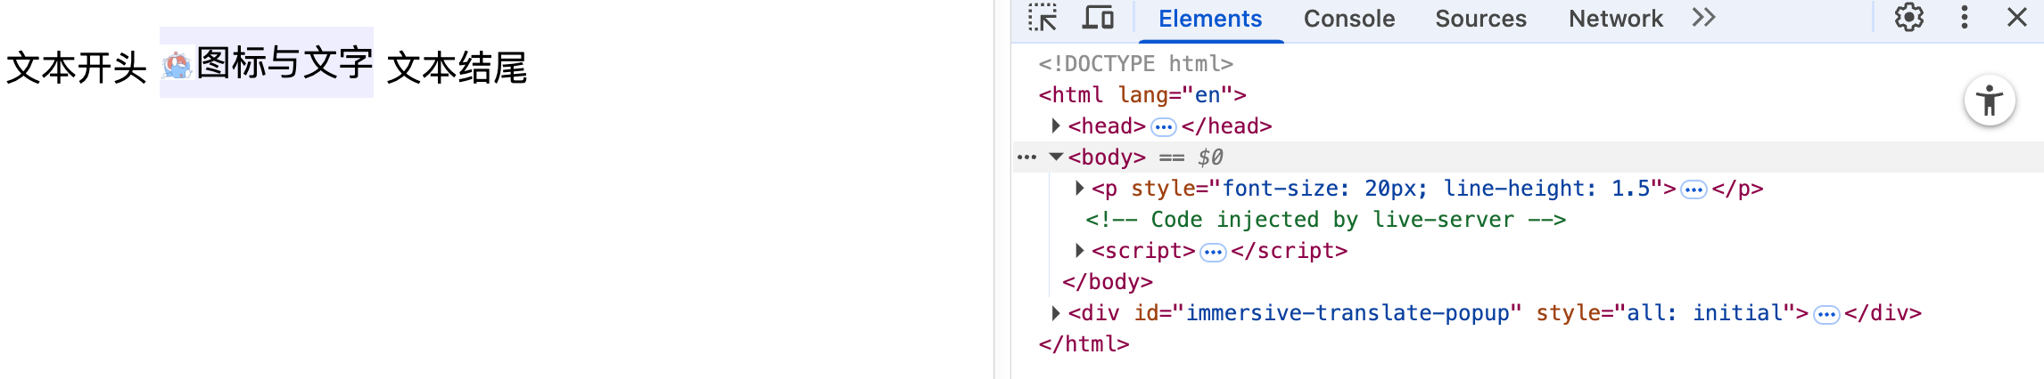Click ellipsis badge inside script tag
Viewport: 2044px width, 379px height.
pos(1213,252)
